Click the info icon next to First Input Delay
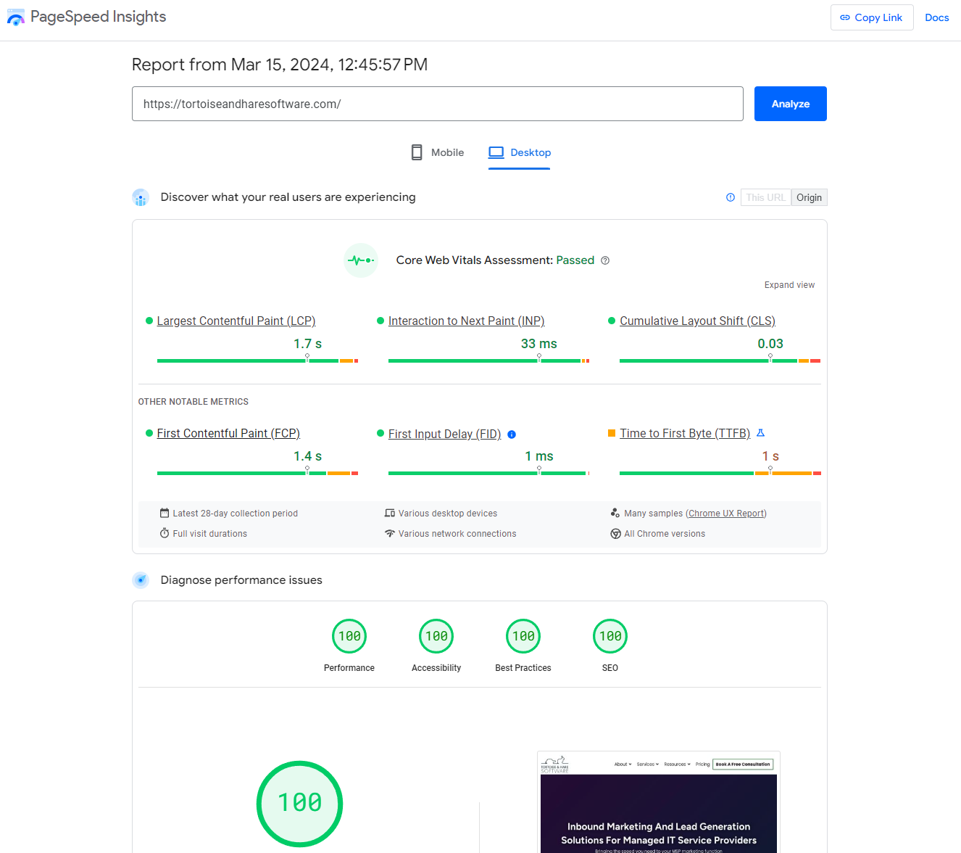This screenshot has height=853, width=961. pos(512,434)
